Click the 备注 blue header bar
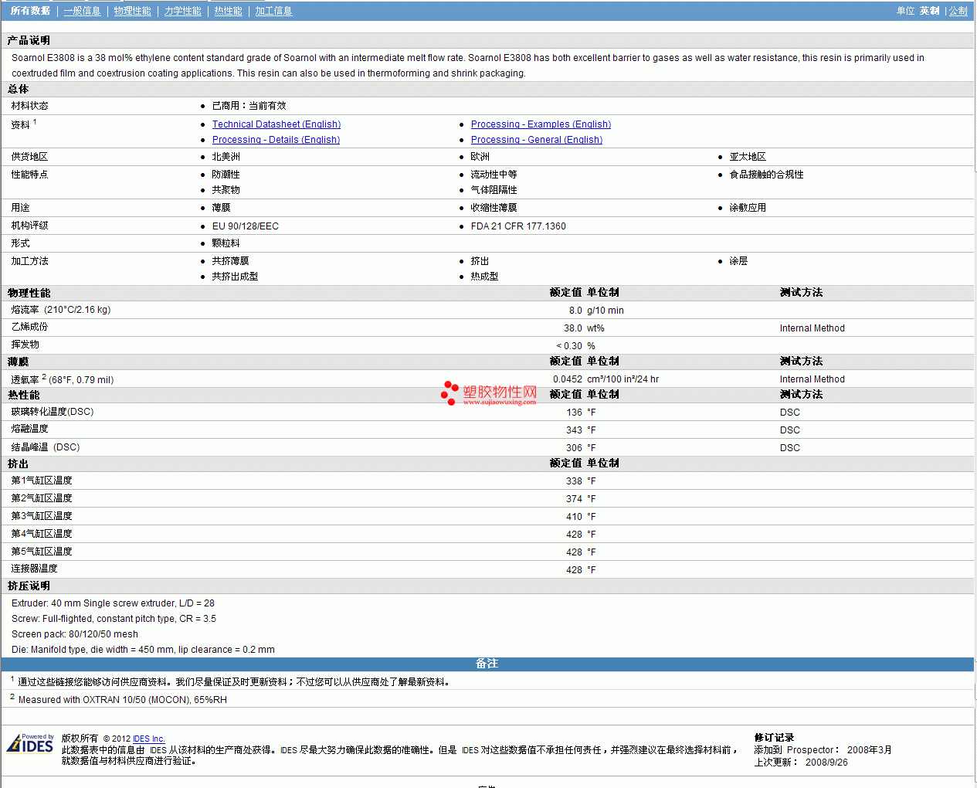 click(487, 664)
